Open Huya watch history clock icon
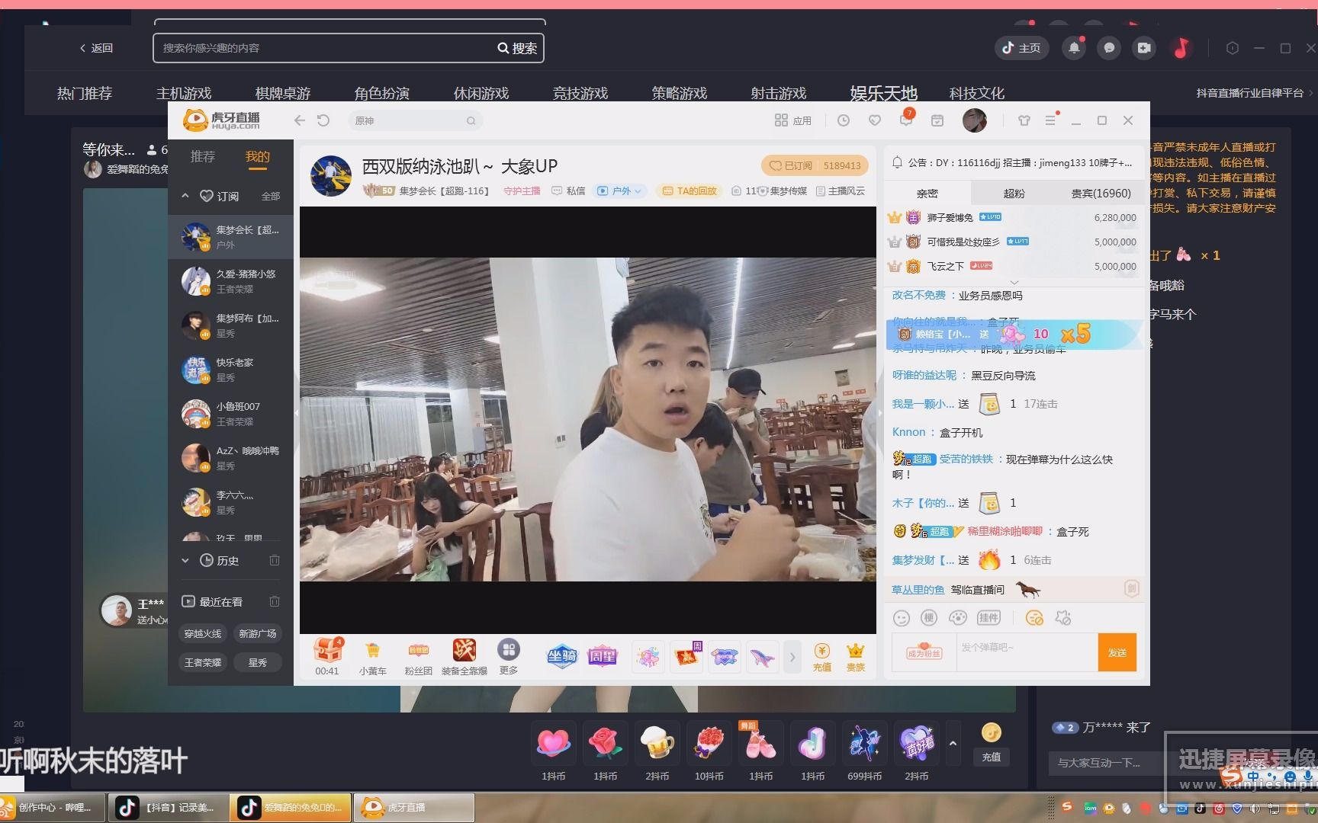 tap(844, 120)
